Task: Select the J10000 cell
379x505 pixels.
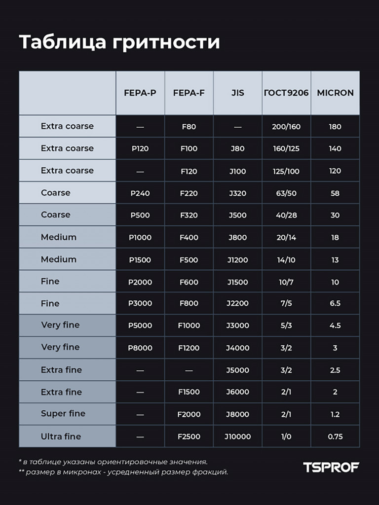Action: coord(237,436)
